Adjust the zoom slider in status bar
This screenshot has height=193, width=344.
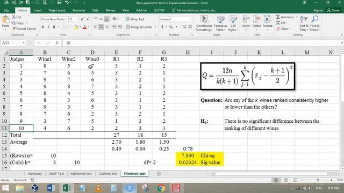click(318, 180)
